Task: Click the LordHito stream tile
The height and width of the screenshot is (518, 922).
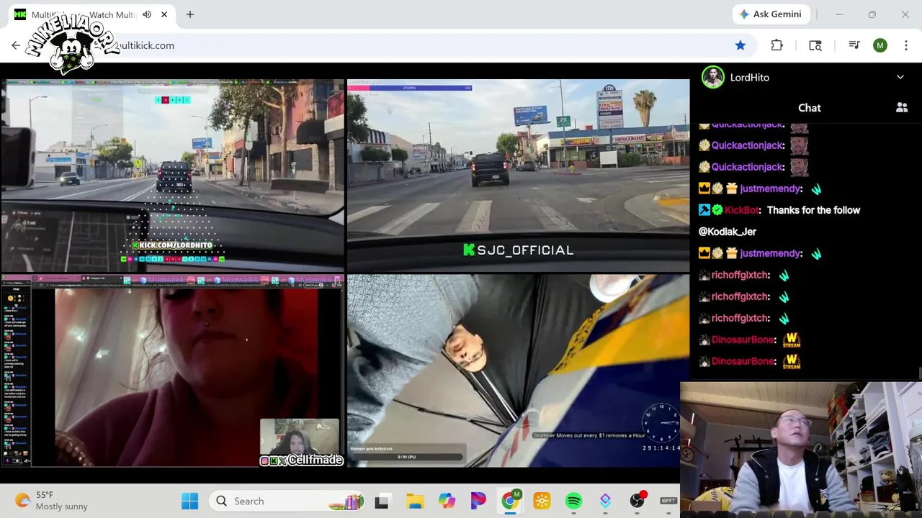Action: [x=173, y=176]
